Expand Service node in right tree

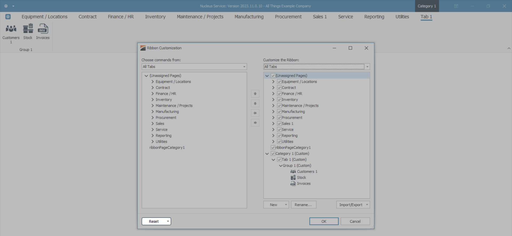pos(273,130)
